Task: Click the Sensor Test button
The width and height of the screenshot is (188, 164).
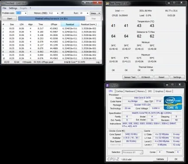Action: (130, 77)
